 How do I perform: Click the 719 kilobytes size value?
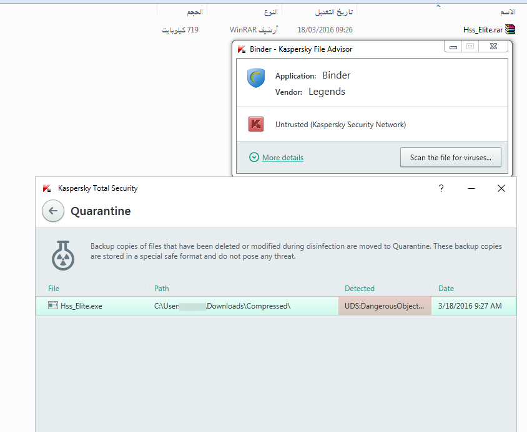point(180,30)
